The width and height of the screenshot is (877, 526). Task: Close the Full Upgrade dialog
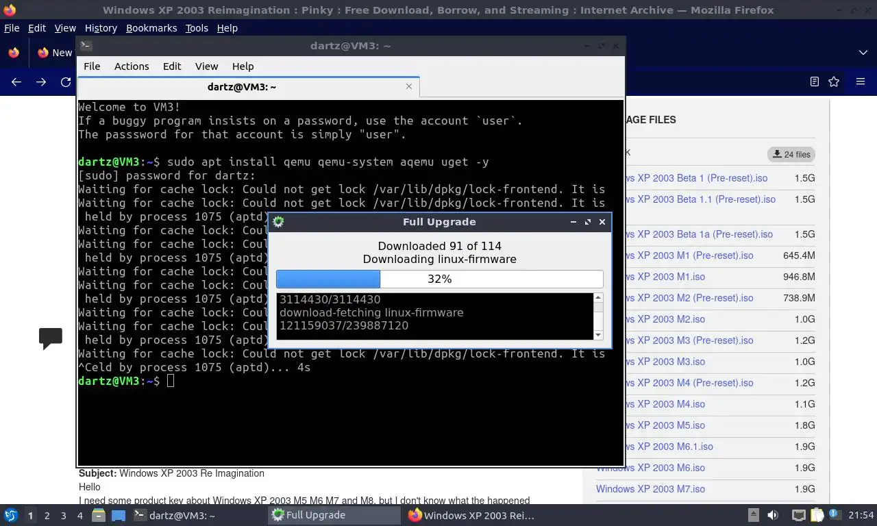point(602,222)
